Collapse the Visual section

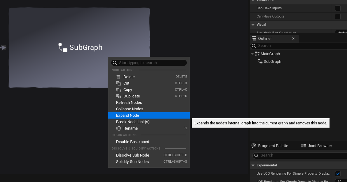253,25
